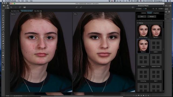Open the Controls tab in Enhance Photo
This screenshot has height=97, width=173.
pyautogui.click(x=144, y=13)
